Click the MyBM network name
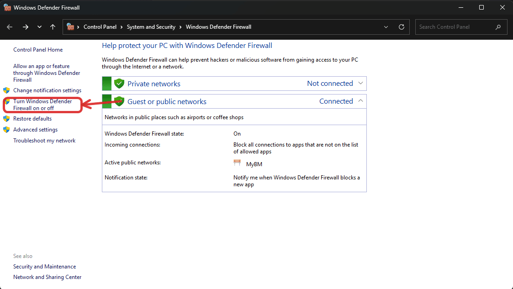 tap(254, 164)
